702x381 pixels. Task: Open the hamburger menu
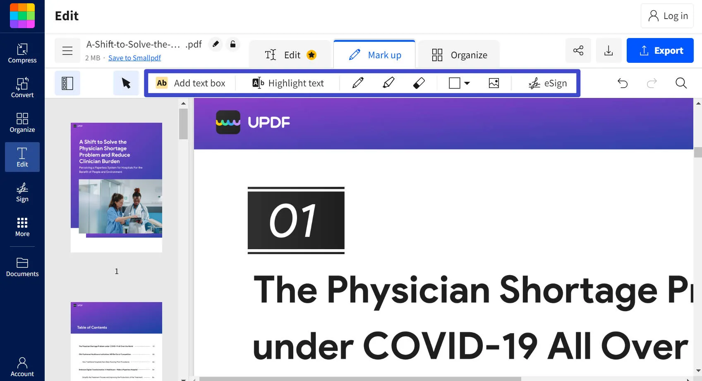(x=67, y=50)
